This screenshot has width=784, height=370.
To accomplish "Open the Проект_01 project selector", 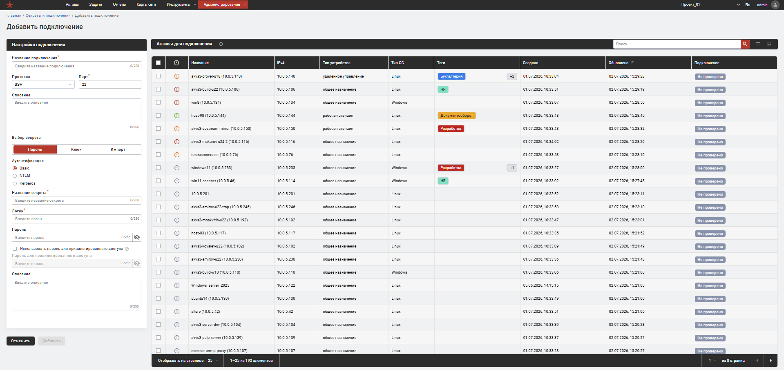I will [x=710, y=5].
